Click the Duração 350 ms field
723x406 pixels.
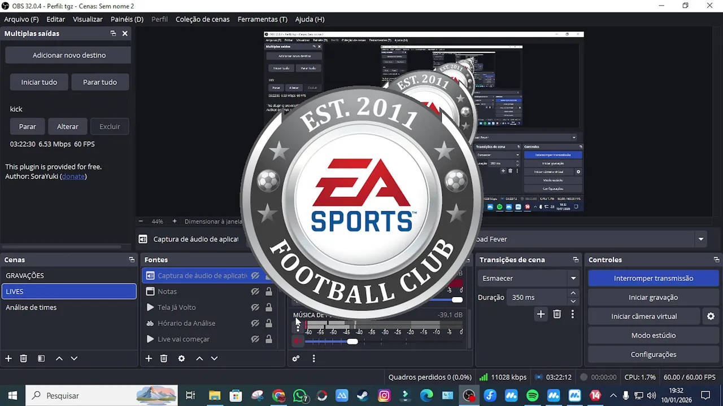[537, 298]
